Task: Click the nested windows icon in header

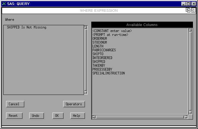Action: point(193,10)
